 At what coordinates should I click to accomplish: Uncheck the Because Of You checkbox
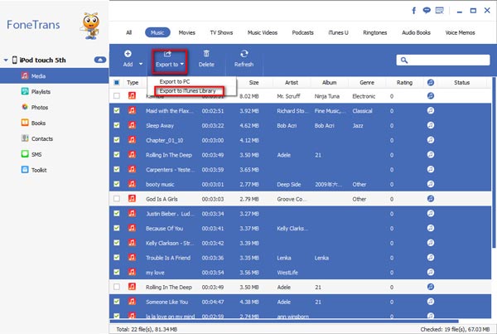pyautogui.click(x=117, y=228)
